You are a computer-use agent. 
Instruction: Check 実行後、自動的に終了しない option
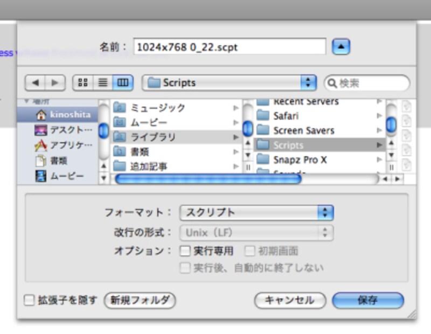[x=185, y=267]
